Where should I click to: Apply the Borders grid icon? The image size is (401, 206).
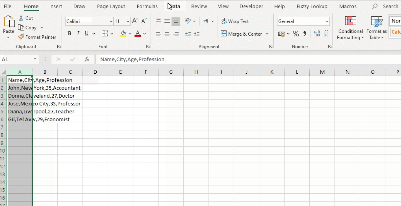pos(105,33)
